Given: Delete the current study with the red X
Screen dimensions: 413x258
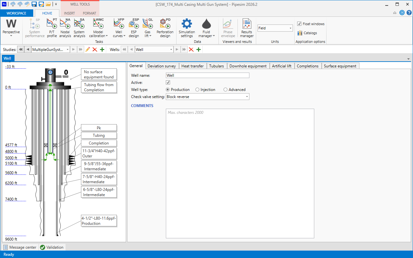Looking at the screenshot, I should pos(95,49).
